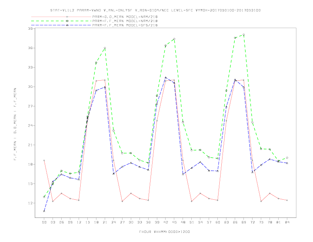
Task: Click x-axis tick label 00
Action: (44, 222)
